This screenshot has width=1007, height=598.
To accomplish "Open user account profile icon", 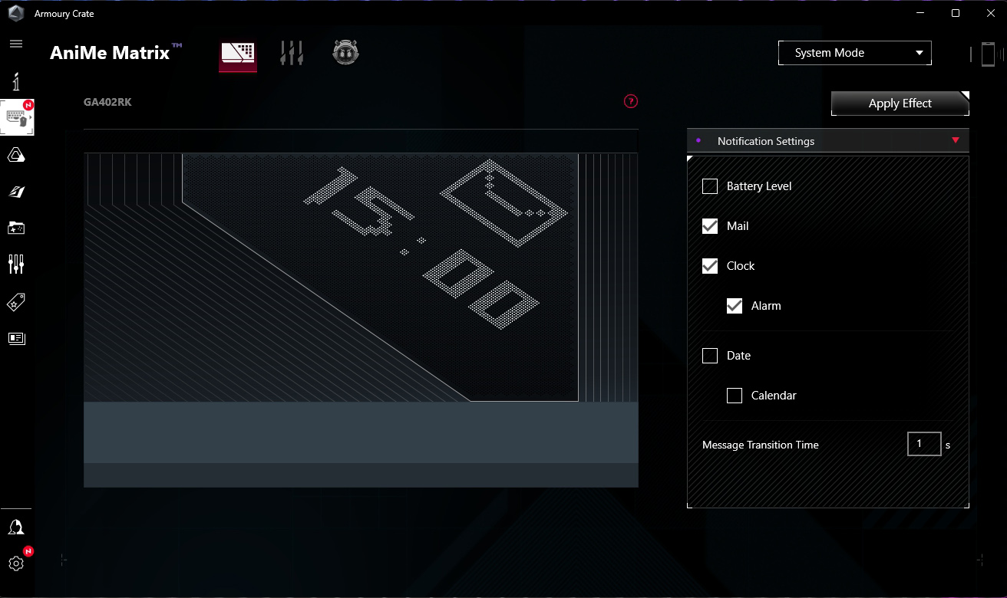I will point(16,527).
